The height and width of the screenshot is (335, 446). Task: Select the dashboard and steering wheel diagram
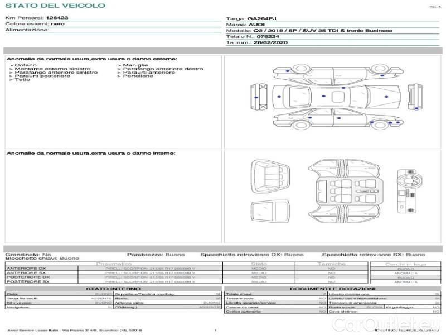pyautogui.click(x=410, y=191)
